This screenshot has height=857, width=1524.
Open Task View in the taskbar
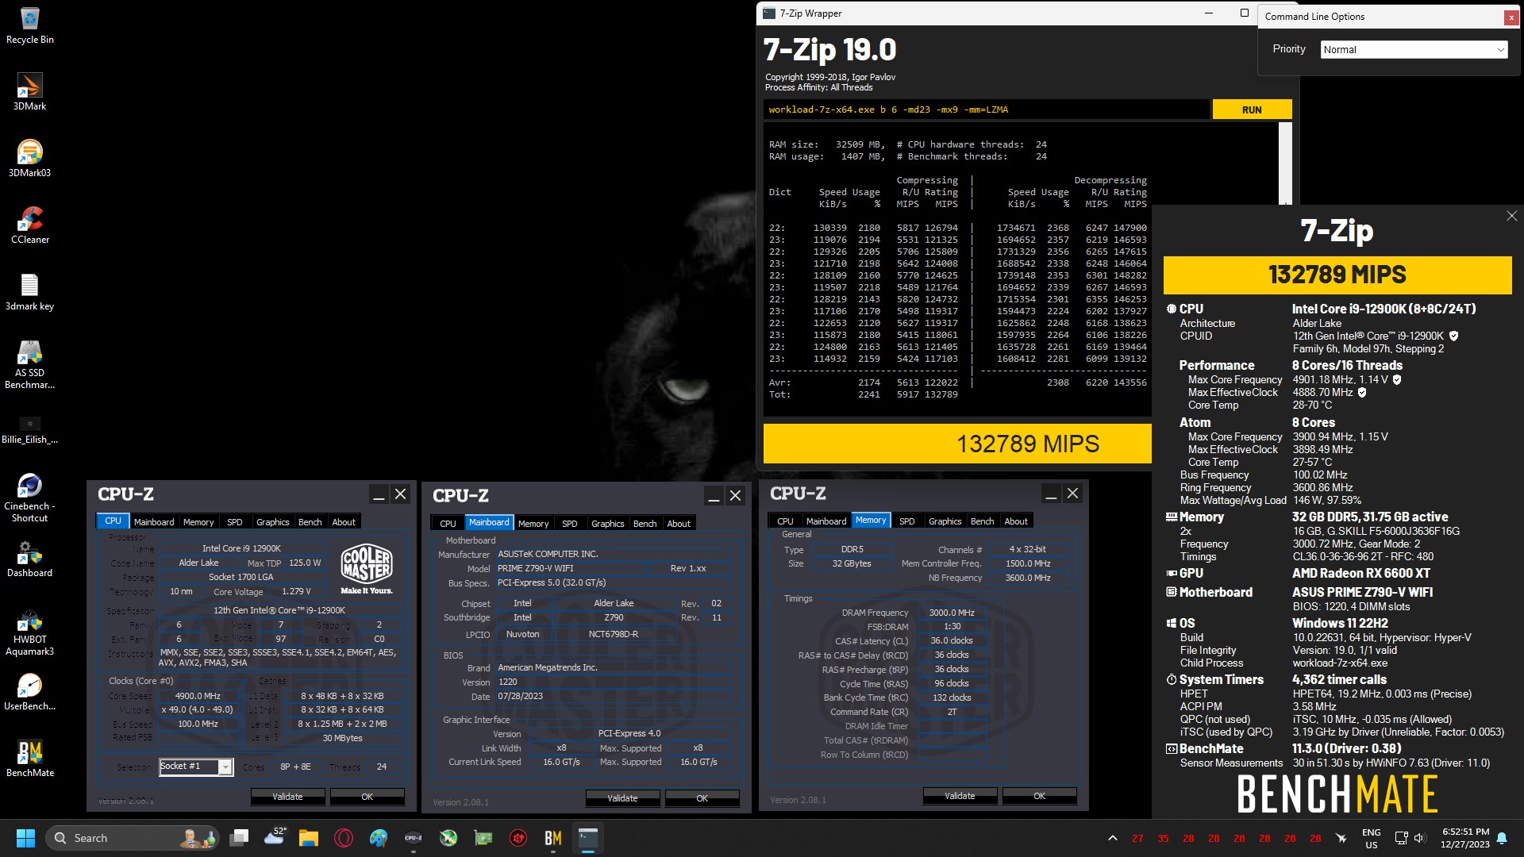[x=239, y=838]
